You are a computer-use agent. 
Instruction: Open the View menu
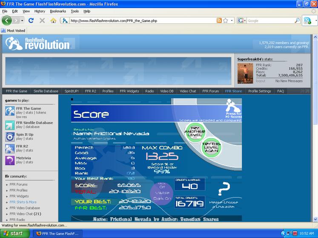[x=26, y=11]
